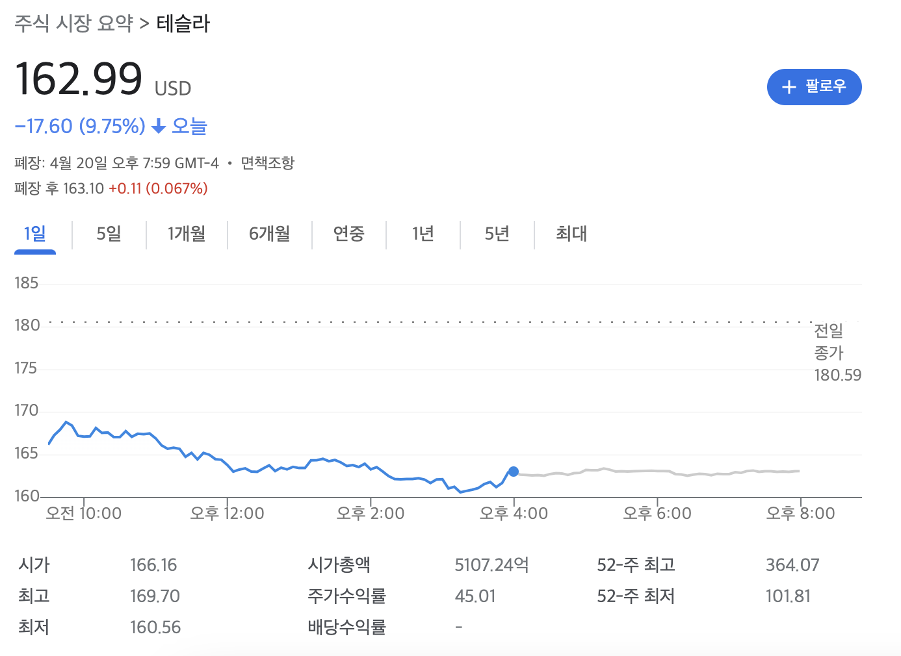Click the USD currency label

tap(173, 89)
